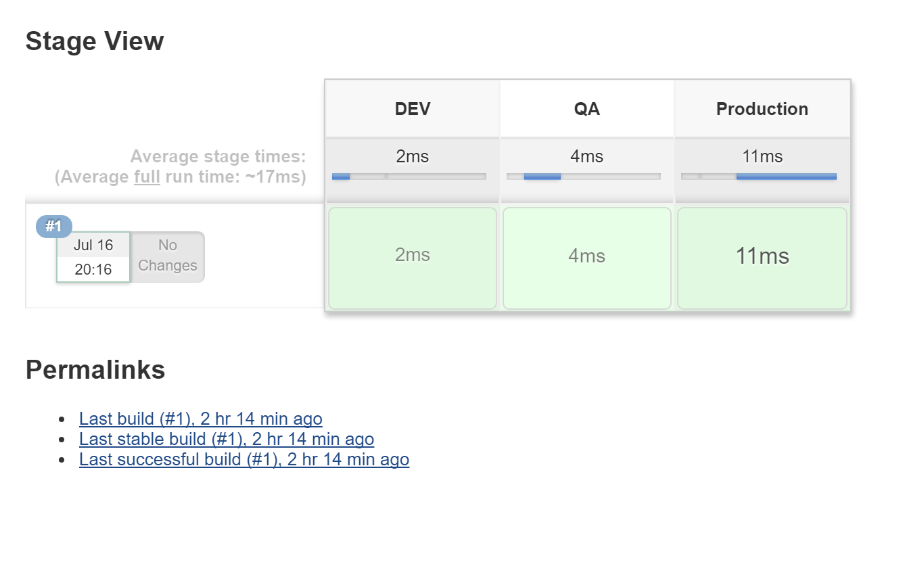Click the QA average time progress bar

584,177
